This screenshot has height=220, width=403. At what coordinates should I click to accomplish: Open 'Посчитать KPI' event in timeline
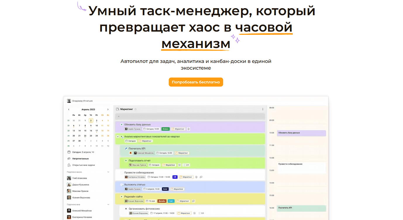pyautogui.click(x=302, y=208)
